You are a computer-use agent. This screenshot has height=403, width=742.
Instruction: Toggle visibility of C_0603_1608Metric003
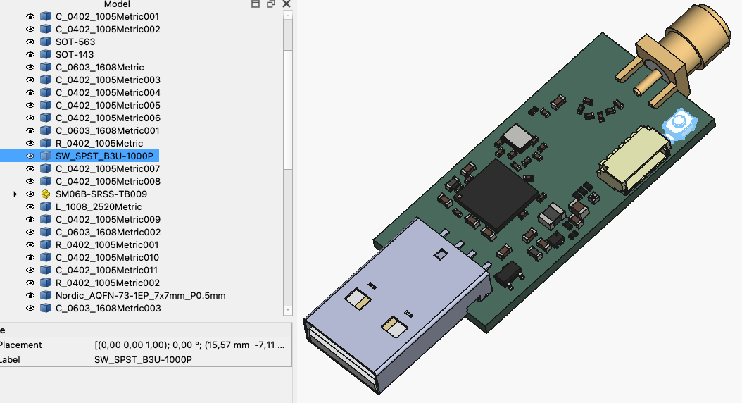(30, 309)
